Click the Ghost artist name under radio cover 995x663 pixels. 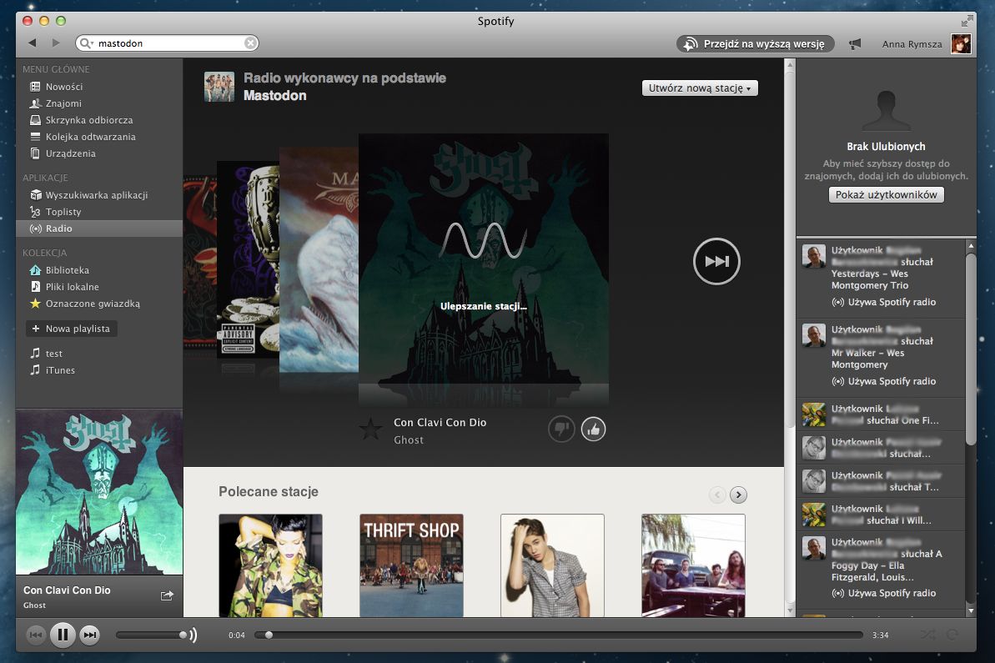(408, 439)
